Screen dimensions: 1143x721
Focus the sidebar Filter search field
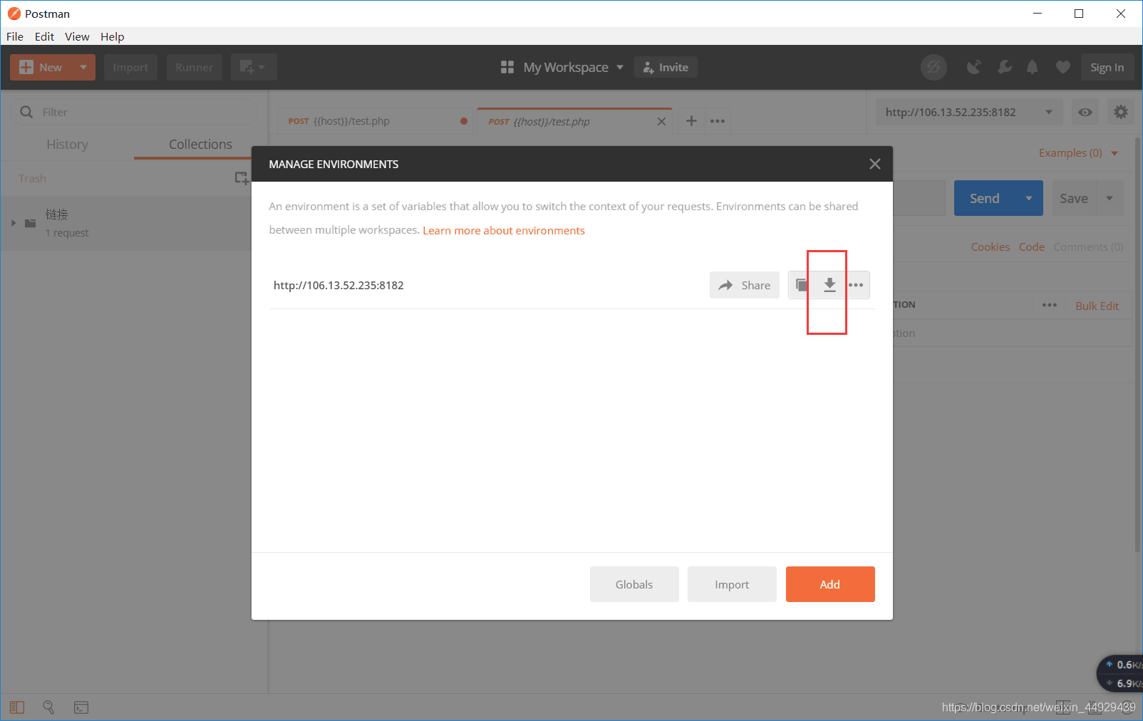pos(134,112)
